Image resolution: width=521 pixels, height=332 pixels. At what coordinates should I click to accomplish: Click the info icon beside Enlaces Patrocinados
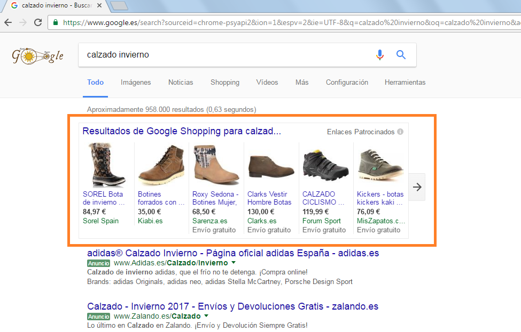(400, 132)
